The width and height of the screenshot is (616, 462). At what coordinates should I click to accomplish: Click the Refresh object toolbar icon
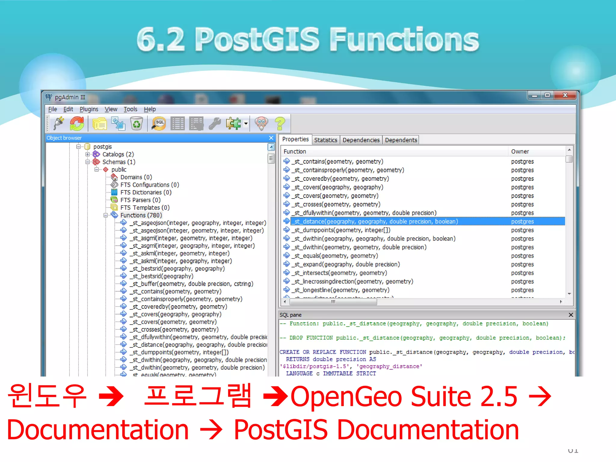coord(77,124)
